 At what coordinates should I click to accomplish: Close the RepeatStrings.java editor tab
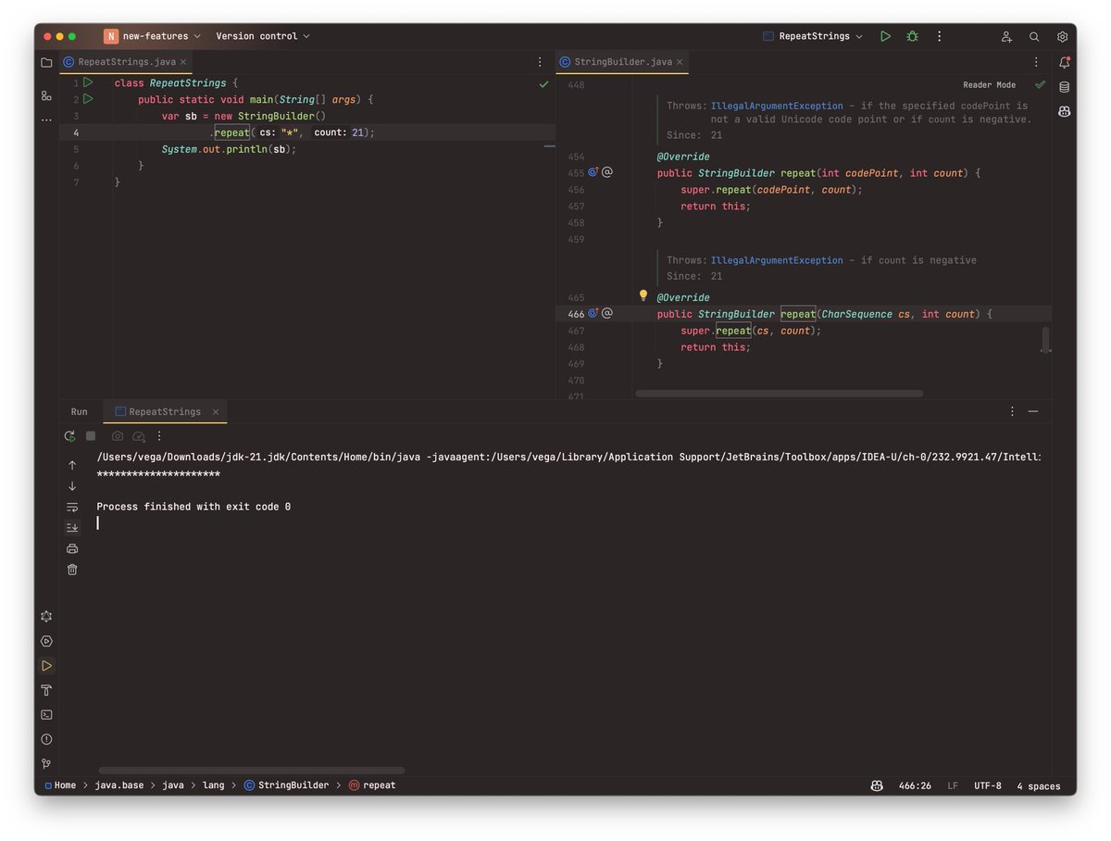point(183,62)
